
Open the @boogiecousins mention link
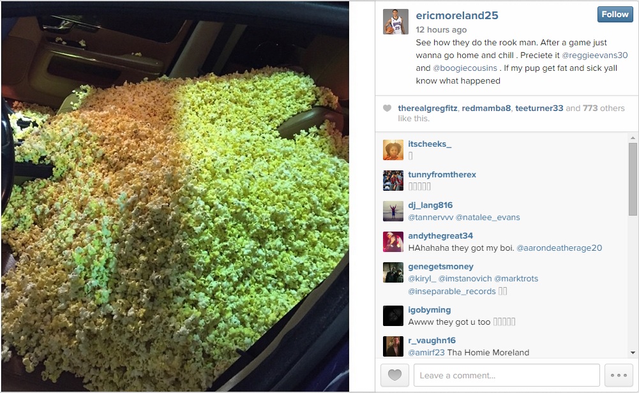pyautogui.click(x=465, y=68)
